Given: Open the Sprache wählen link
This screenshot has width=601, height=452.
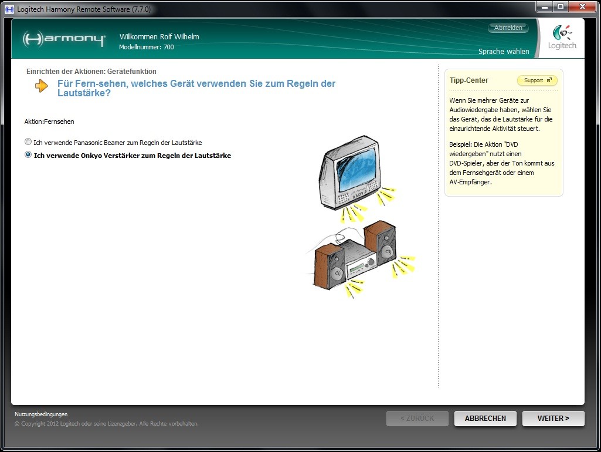Looking at the screenshot, I should point(504,52).
